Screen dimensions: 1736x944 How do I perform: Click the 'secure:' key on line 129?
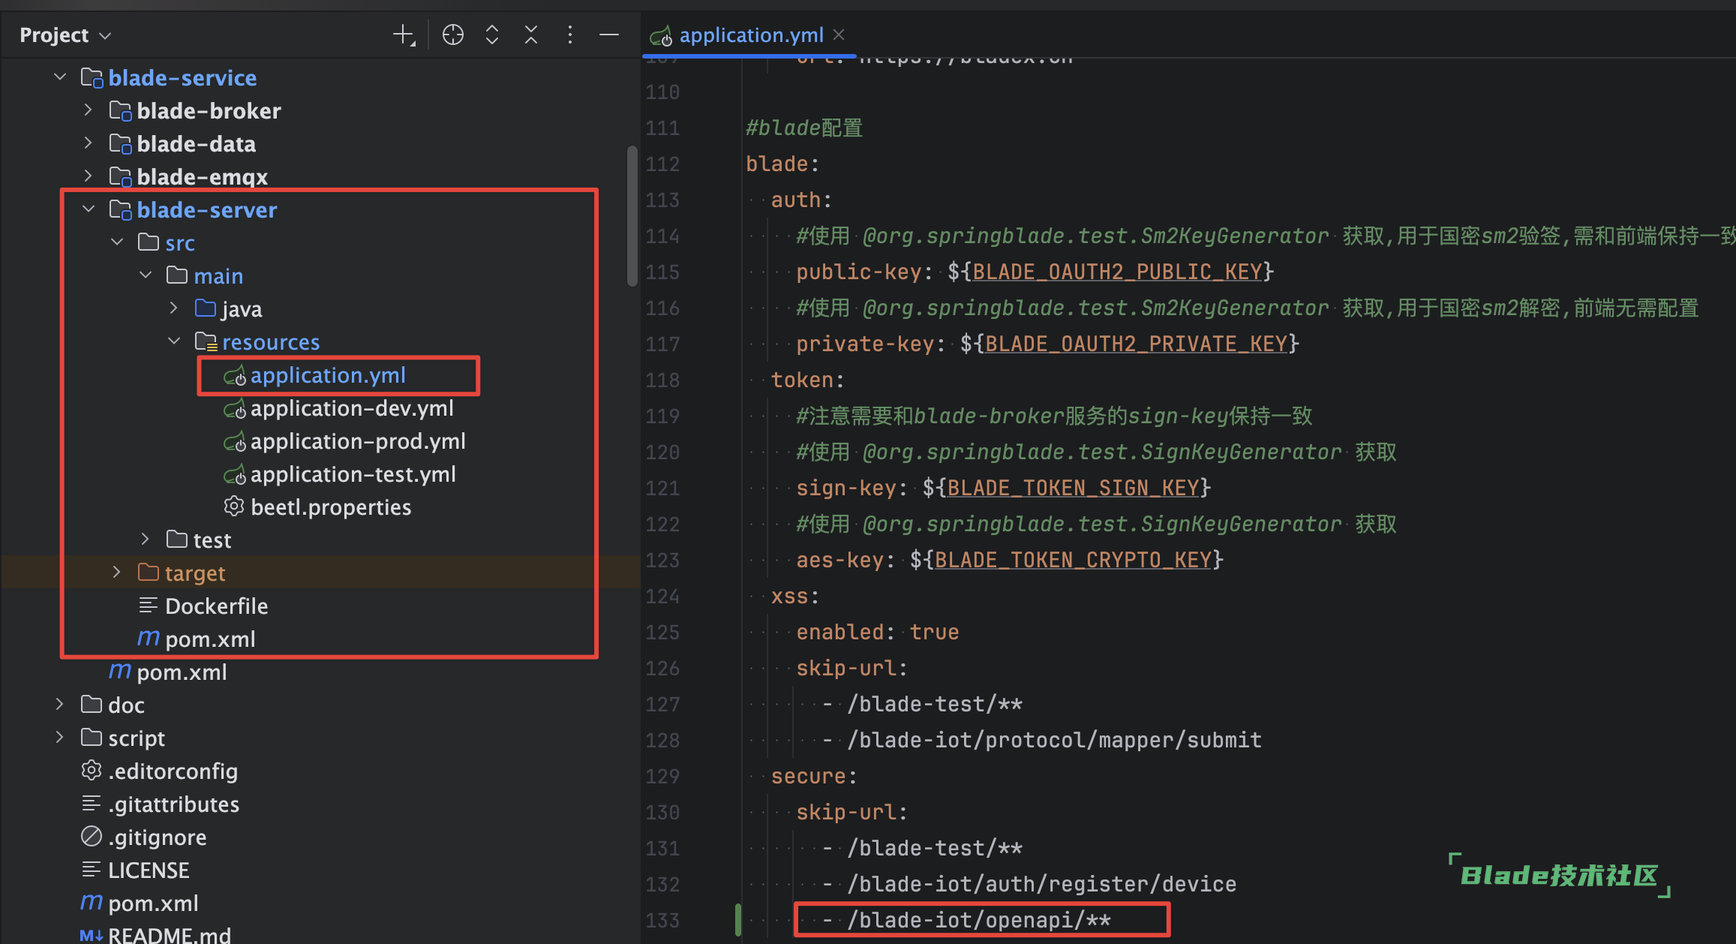[x=814, y=776]
